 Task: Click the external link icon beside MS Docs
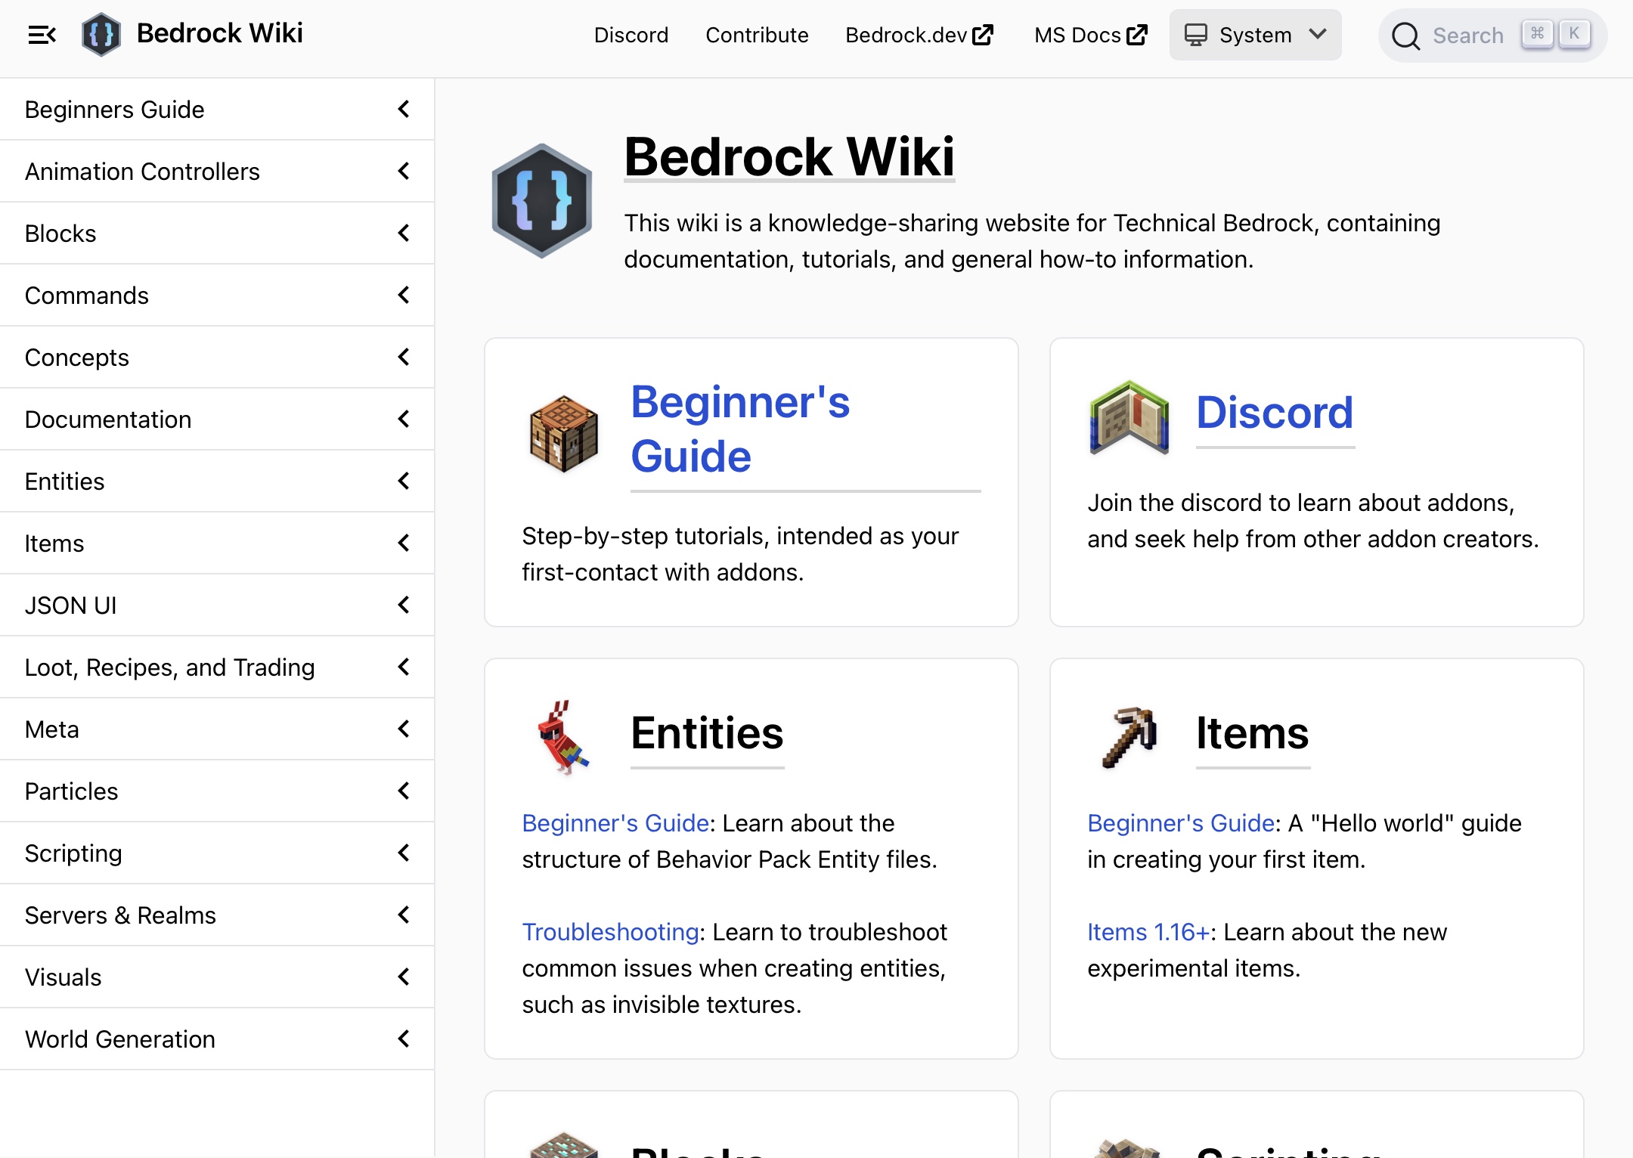1137,35
